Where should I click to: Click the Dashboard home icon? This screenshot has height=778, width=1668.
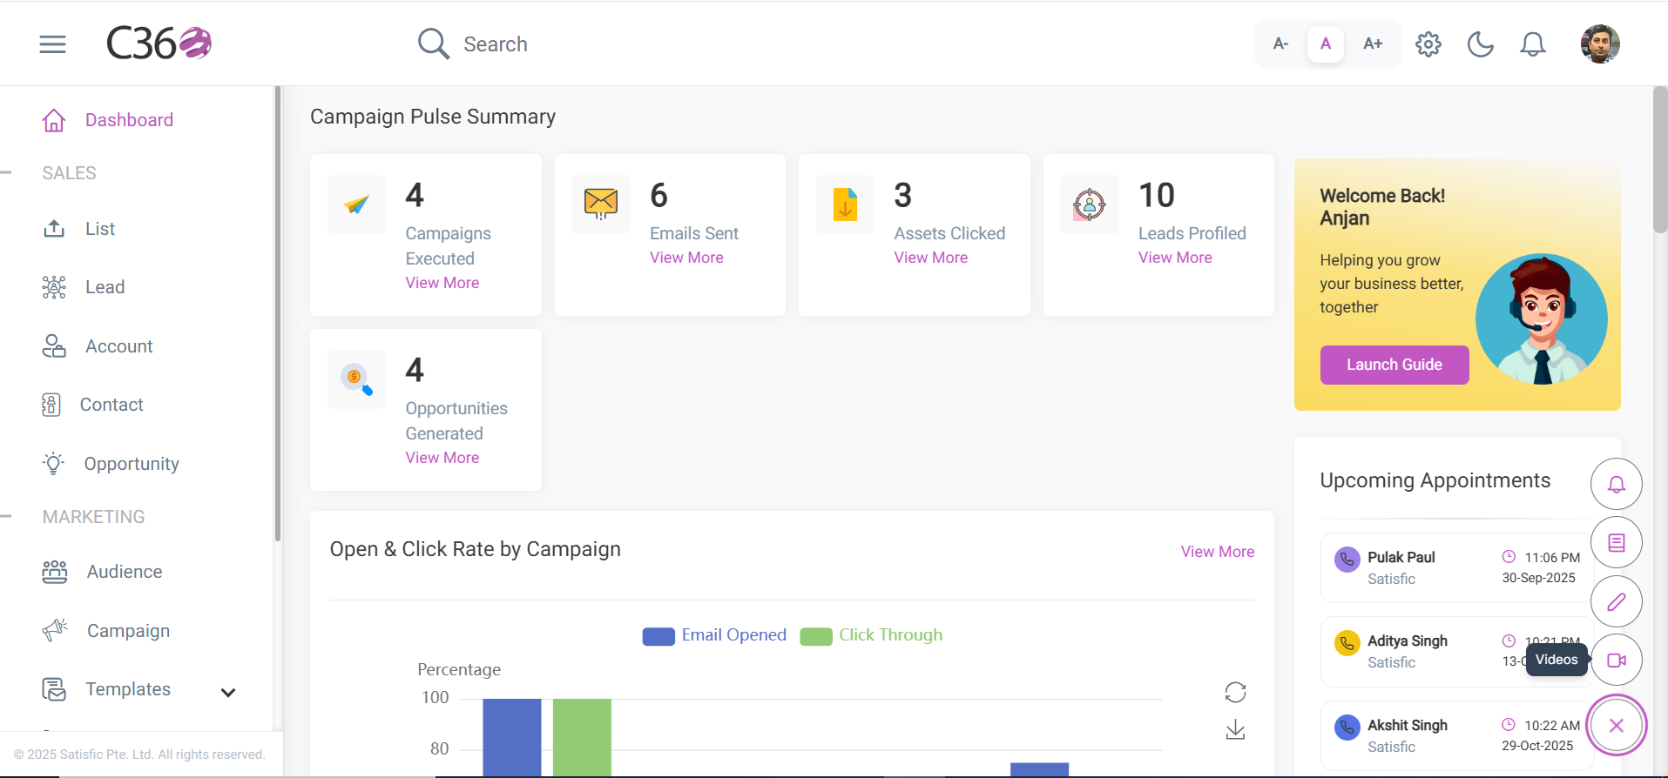(x=54, y=120)
